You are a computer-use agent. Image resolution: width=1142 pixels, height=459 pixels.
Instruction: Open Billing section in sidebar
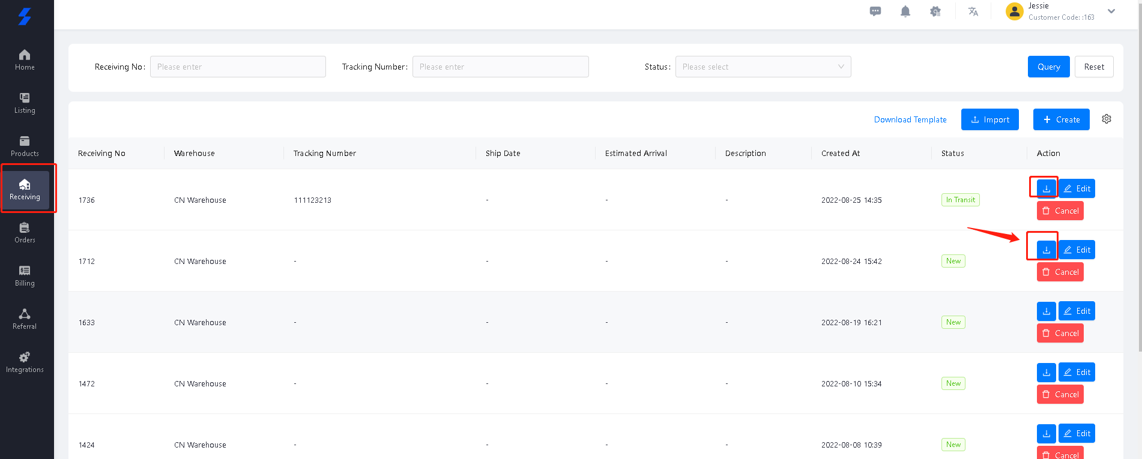pos(25,276)
